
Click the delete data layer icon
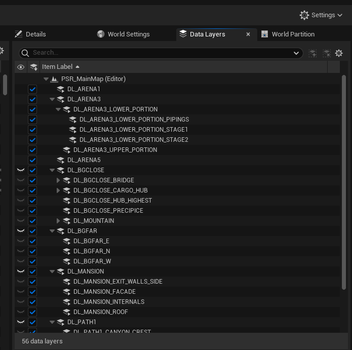point(327,53)
